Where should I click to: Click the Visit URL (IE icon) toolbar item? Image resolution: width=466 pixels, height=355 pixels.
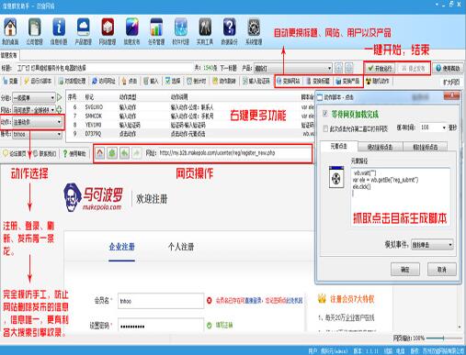pos(104,81)
